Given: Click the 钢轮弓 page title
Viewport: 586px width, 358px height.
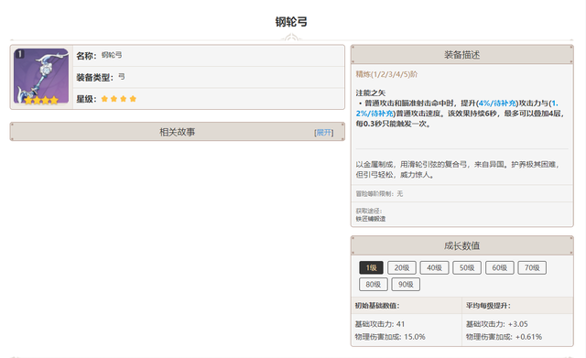Looking at the screenshot, I should coord(291,22).
